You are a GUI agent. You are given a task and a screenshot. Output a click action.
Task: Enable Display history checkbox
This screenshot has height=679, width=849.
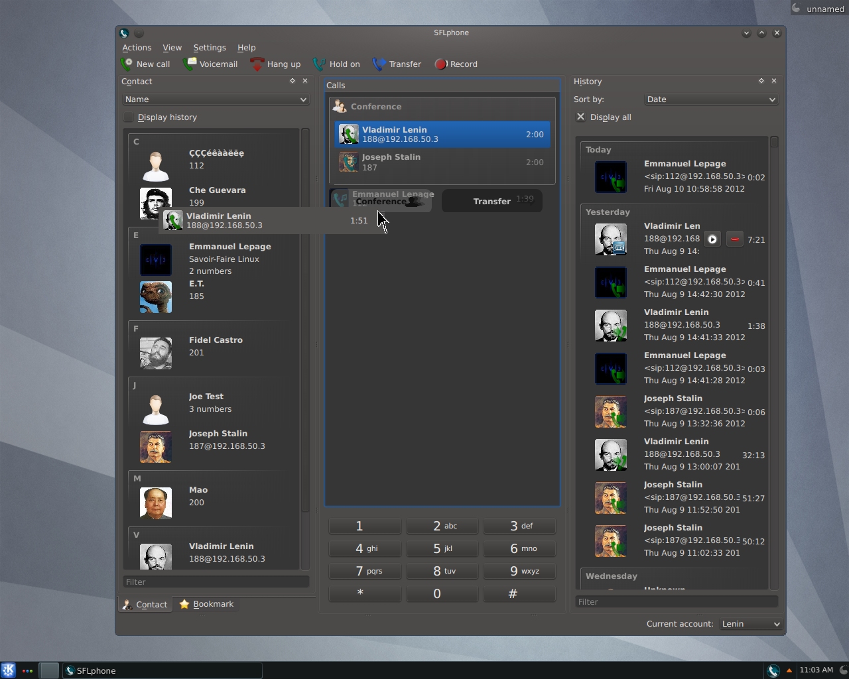129,117
